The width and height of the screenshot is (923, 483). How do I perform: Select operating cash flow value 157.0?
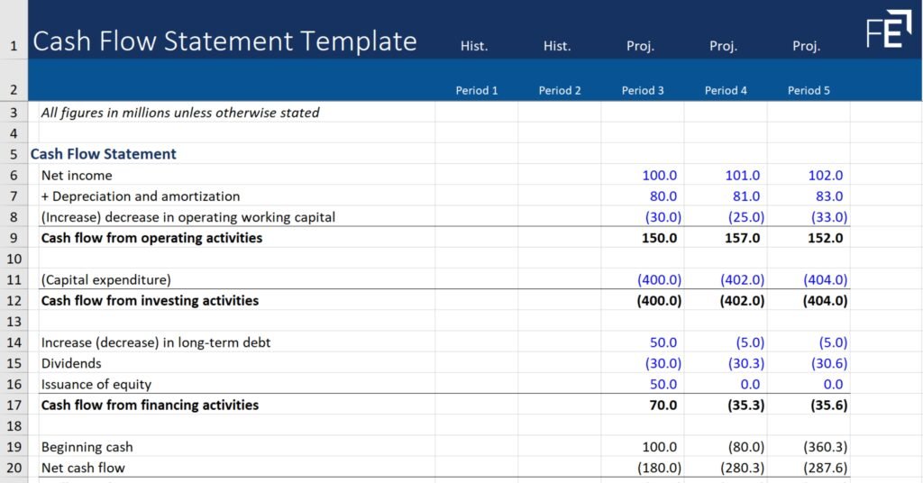coord(743,238)
